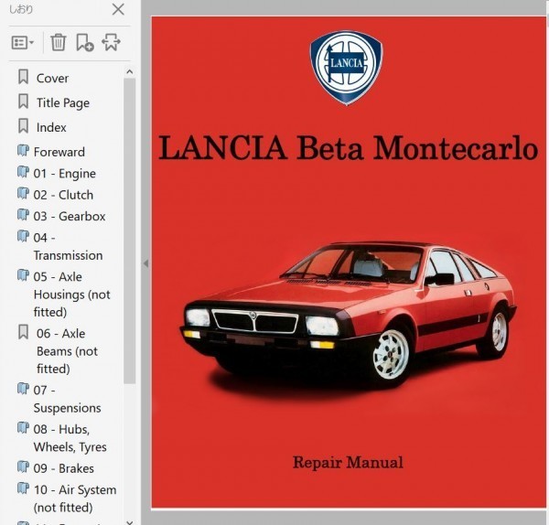The image size is (549, 525).
Task: Open 10 - Air System (not fitted) bookmark
Action: (x=75, y=498)
